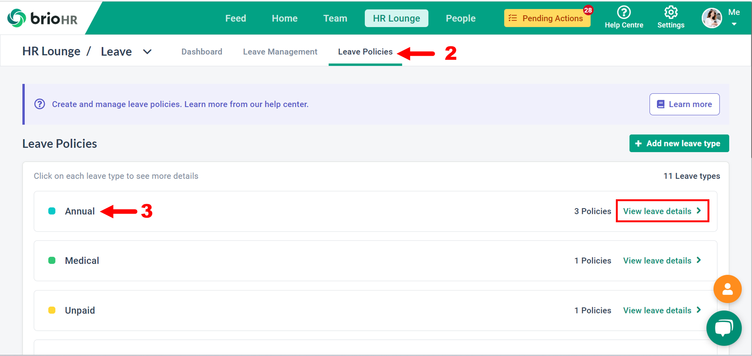Screen dimensions: 752x356
Task: Expand the Leave module dropdown chevron
Action: [147, 52]
